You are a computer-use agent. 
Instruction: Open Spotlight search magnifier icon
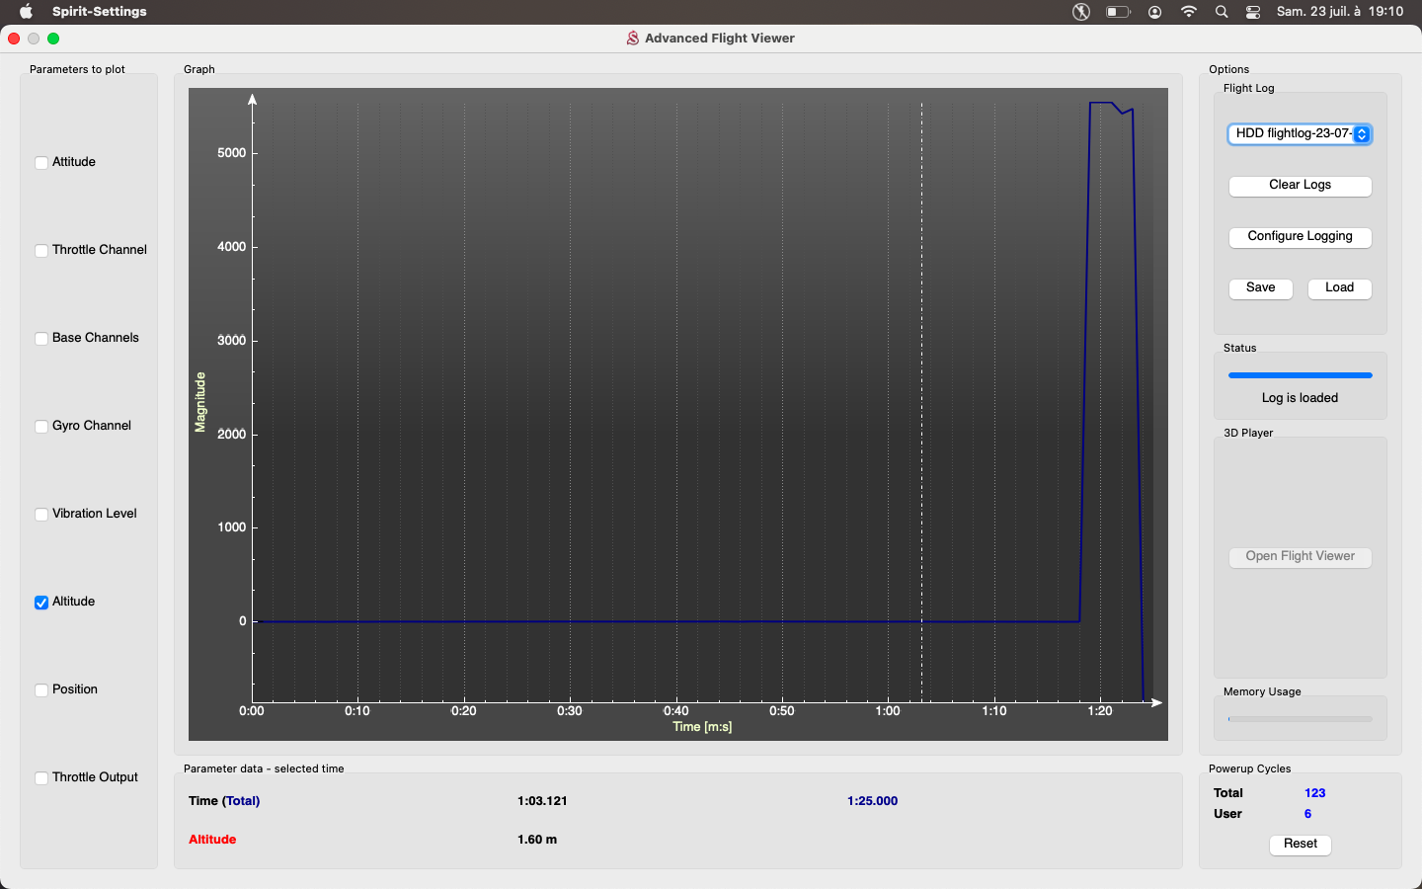1222,12
